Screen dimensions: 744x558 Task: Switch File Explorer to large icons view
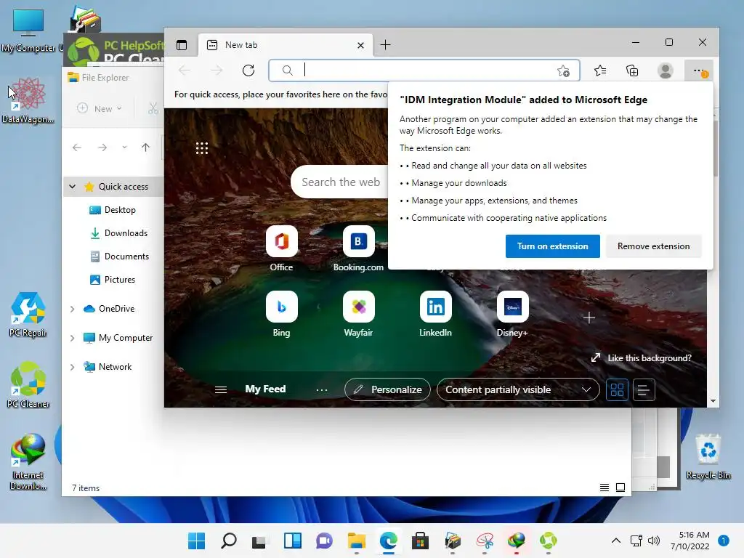620,488
